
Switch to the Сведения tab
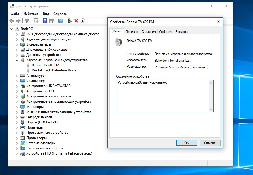tap(149, 32)
